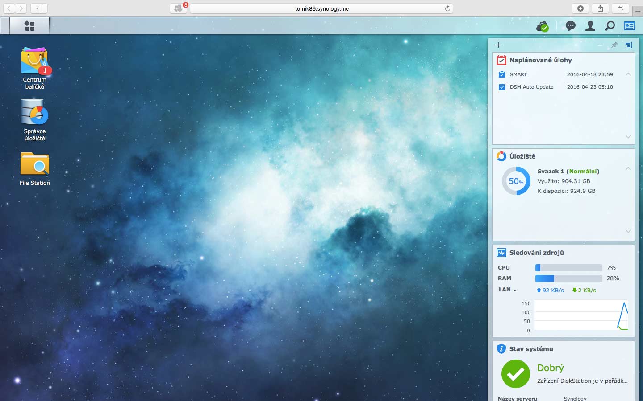Toggle the DSM Auto Update checkbox

[x=502, y=87]
